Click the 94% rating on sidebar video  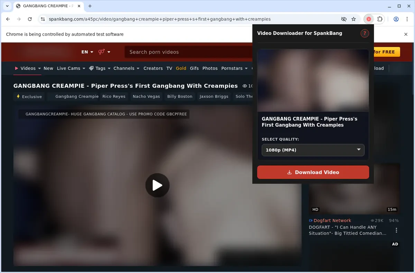tap(394, 220)
